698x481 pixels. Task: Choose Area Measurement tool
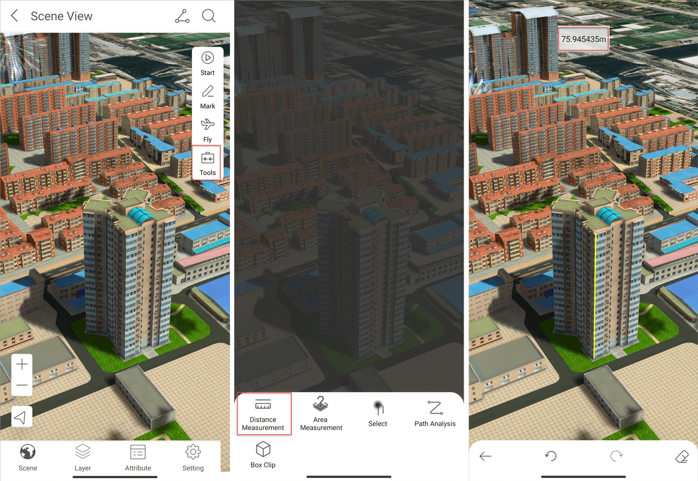click(321, 413)
